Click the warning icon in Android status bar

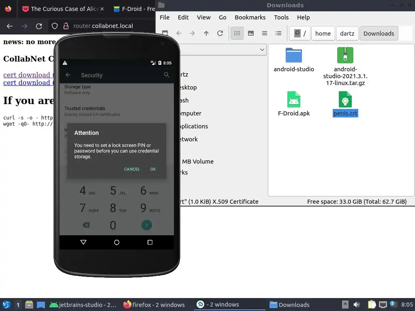tap(65, 63)
